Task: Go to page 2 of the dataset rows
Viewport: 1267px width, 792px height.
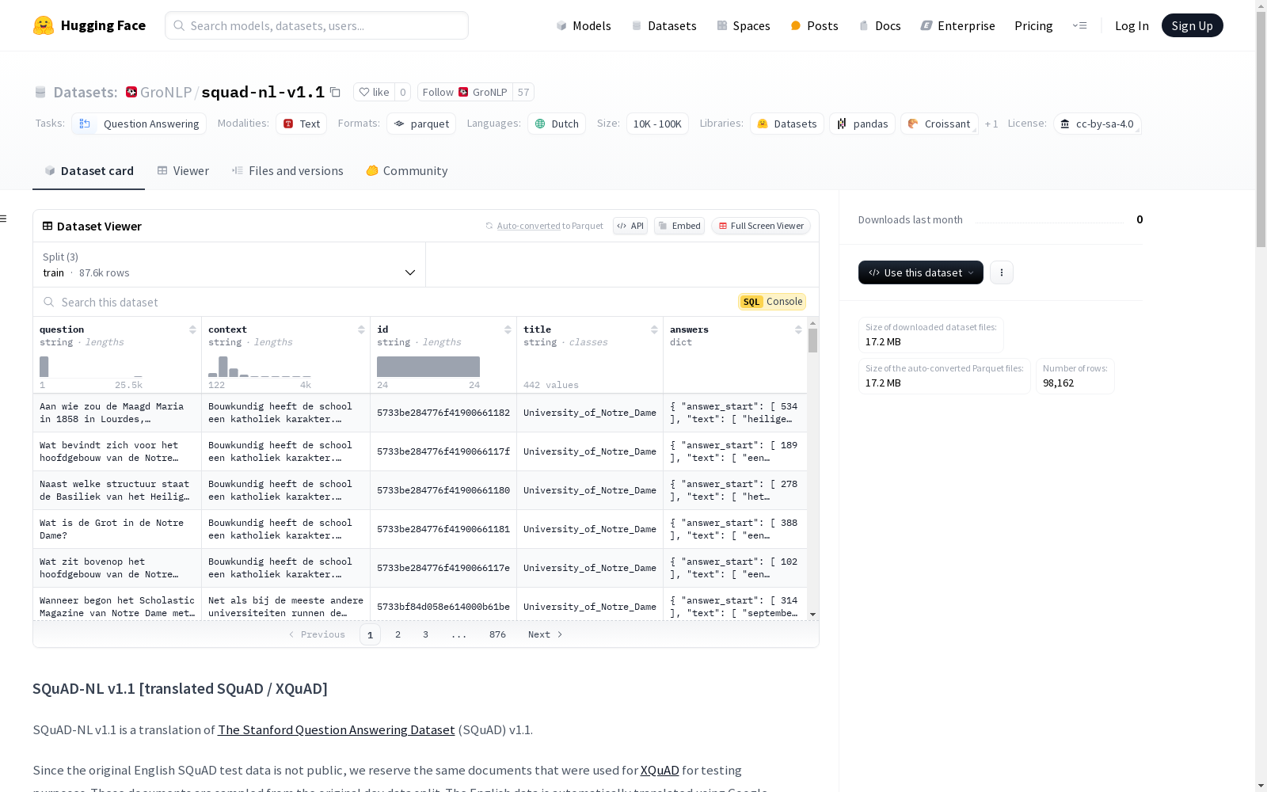Action: click(398, 634)
